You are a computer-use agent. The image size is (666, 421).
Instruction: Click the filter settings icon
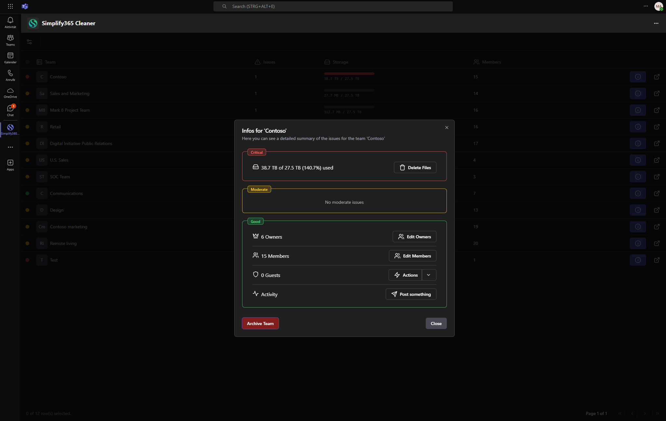click(29, 42)
